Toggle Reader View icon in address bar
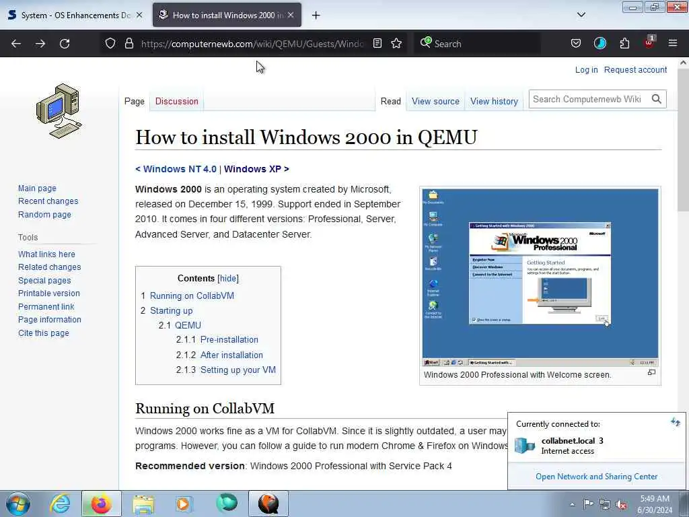 [377, 44]
